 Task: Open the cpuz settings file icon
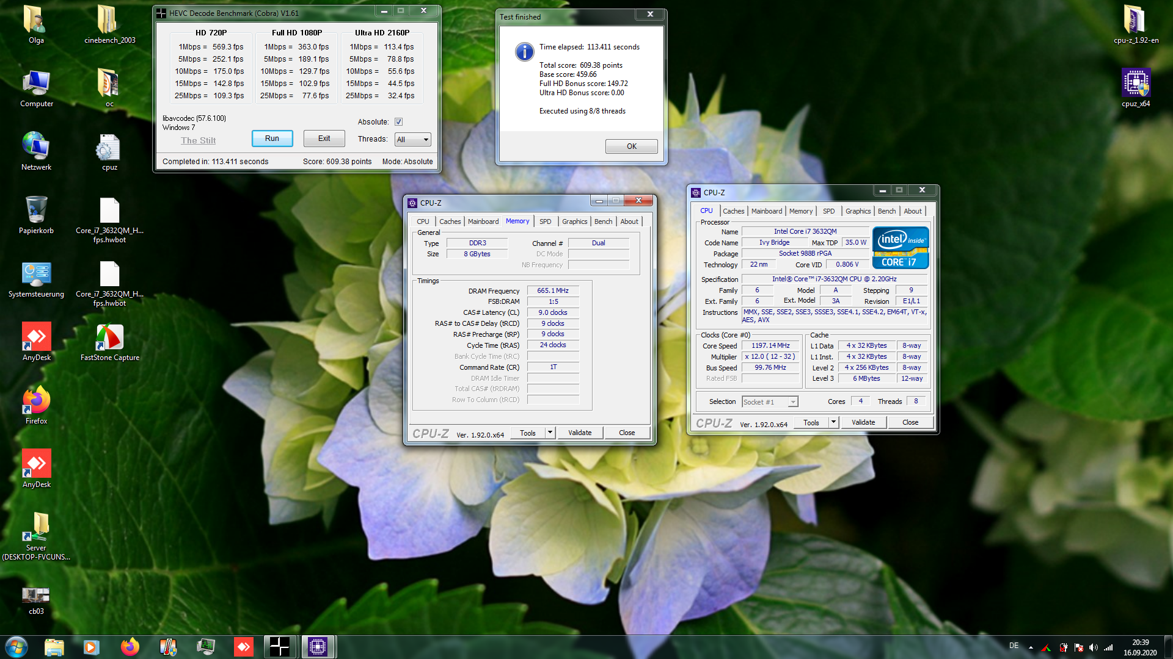109,151
